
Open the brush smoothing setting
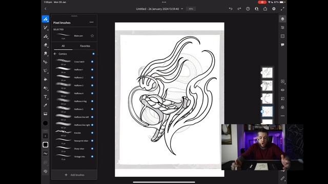coord(46,153)
